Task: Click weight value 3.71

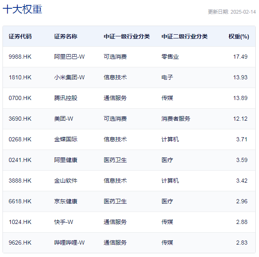Action: [x=242, y=139]
